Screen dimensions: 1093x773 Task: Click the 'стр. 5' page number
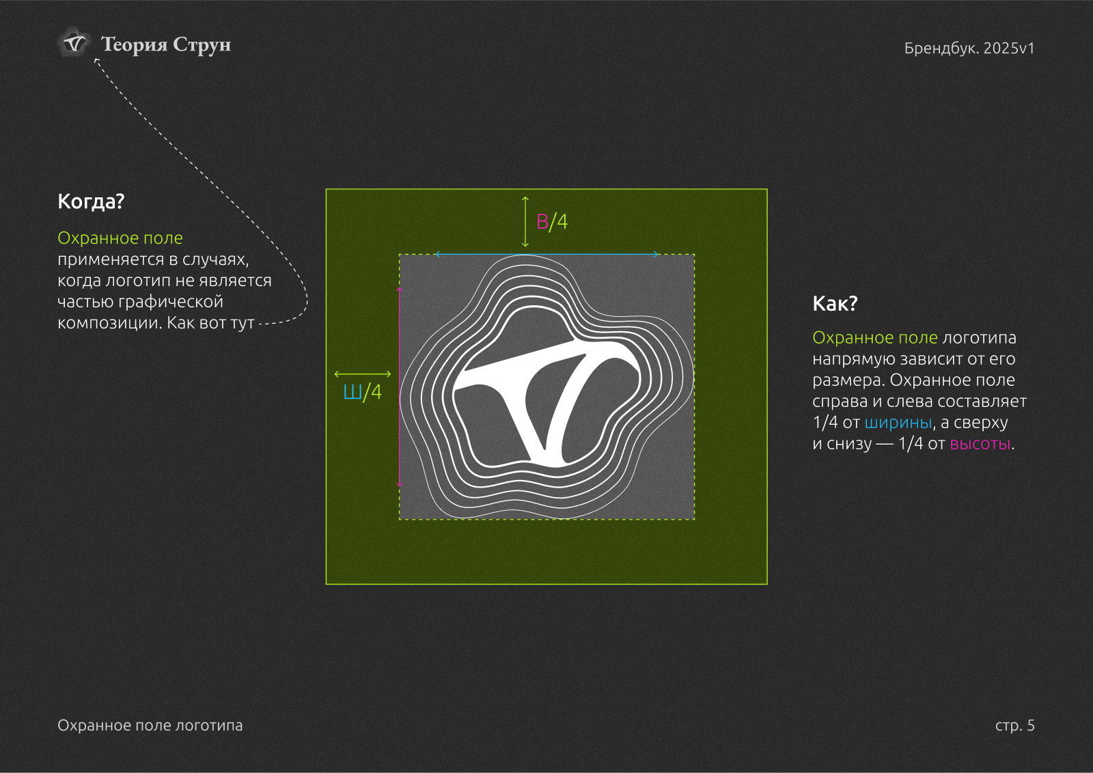(1014, 725)
